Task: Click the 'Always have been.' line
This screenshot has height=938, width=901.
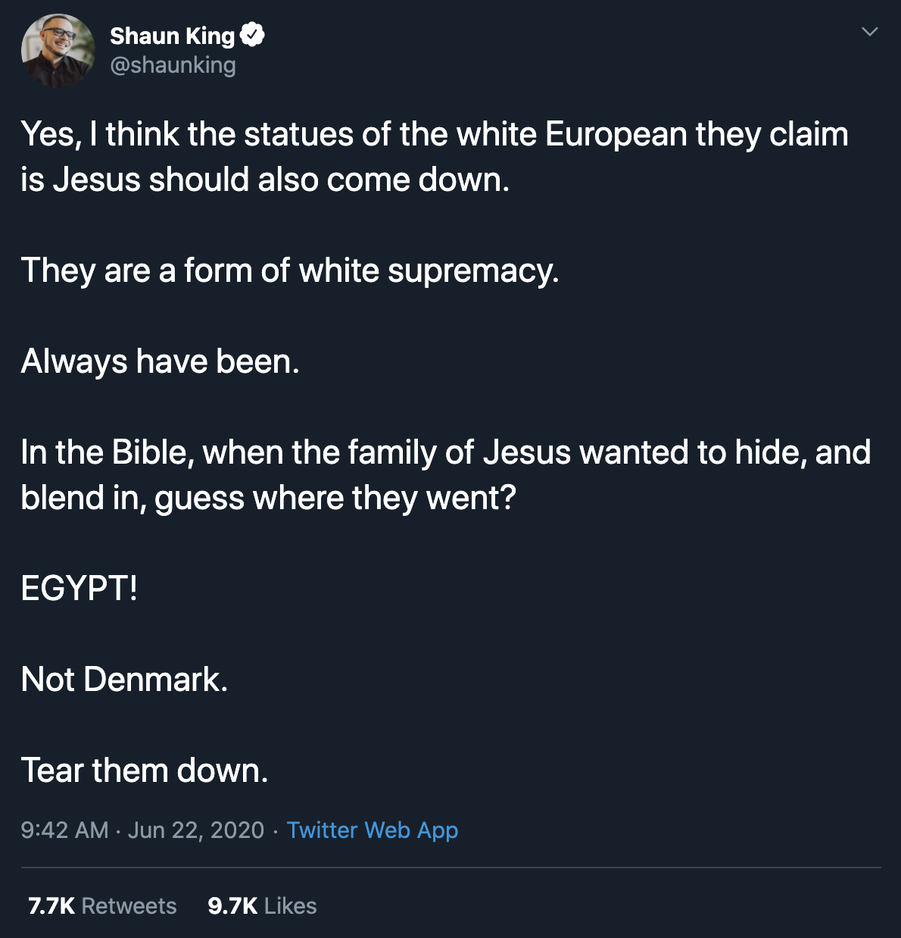Action: [160, 361]
